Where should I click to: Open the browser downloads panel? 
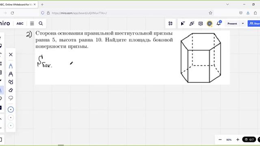pyautogui.click(x=248, y=13)
